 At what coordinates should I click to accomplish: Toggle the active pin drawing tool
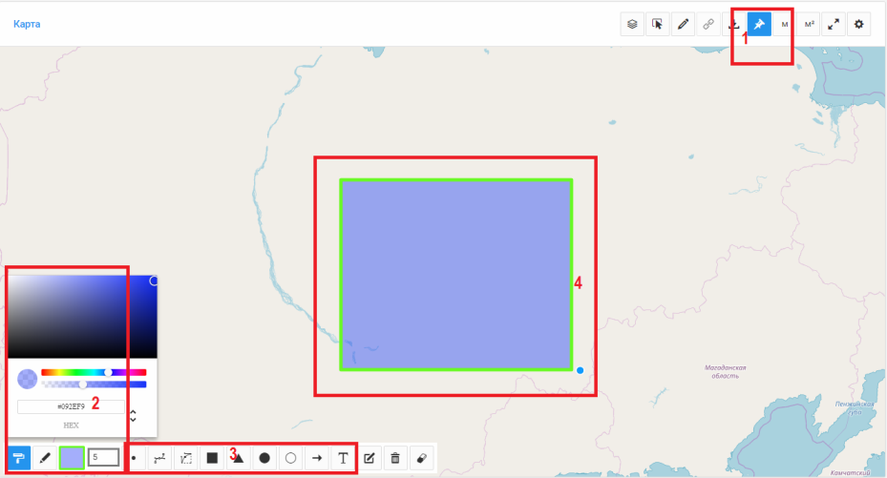coord(759,24)
